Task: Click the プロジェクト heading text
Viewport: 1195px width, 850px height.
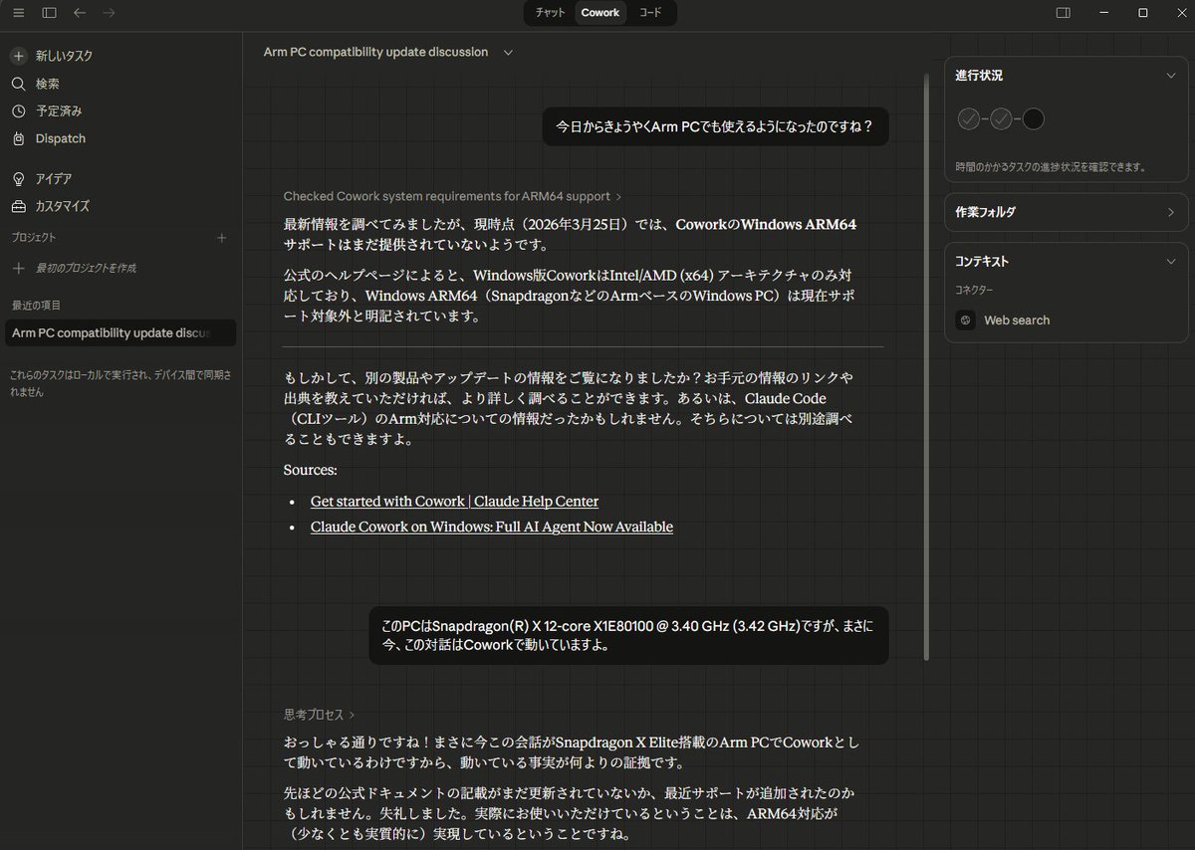Action: point(34,238)
